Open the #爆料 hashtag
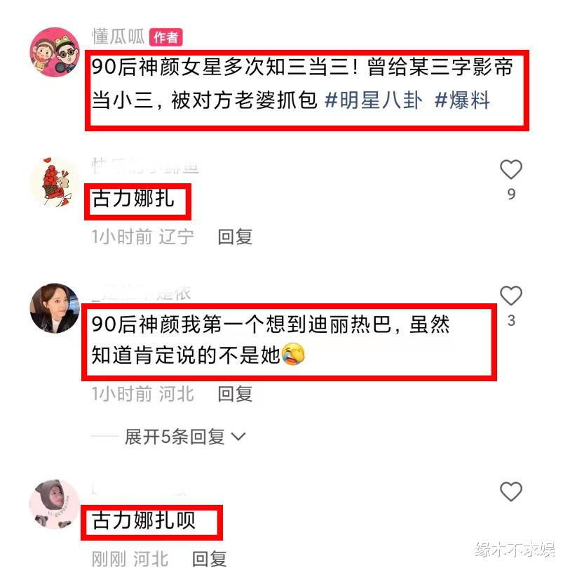 point(462,100)
